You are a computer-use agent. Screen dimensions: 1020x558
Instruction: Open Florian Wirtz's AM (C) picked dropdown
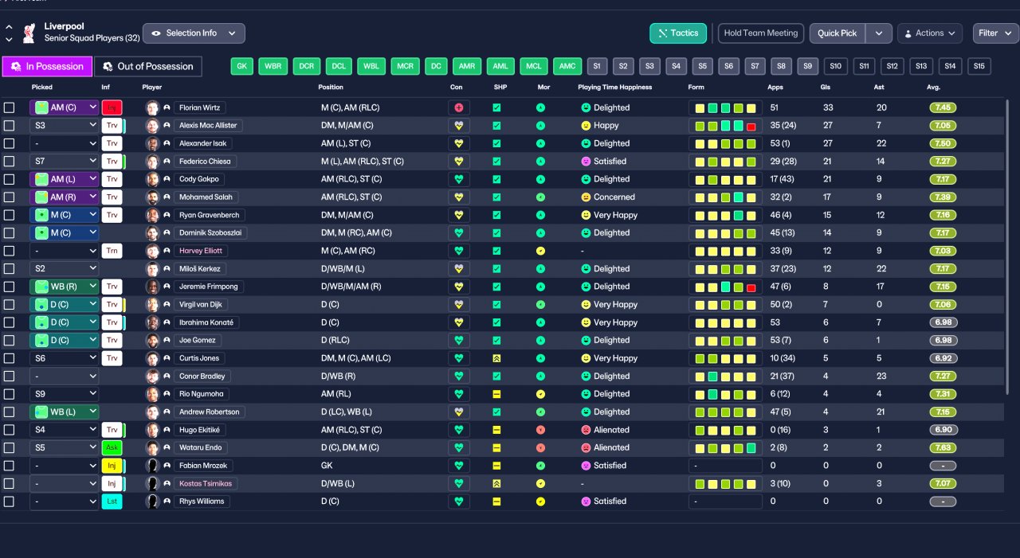click(x=65, y=107)
